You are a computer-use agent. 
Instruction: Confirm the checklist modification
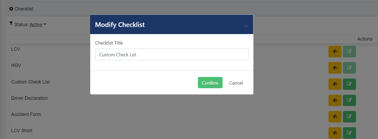pos(210,83)
